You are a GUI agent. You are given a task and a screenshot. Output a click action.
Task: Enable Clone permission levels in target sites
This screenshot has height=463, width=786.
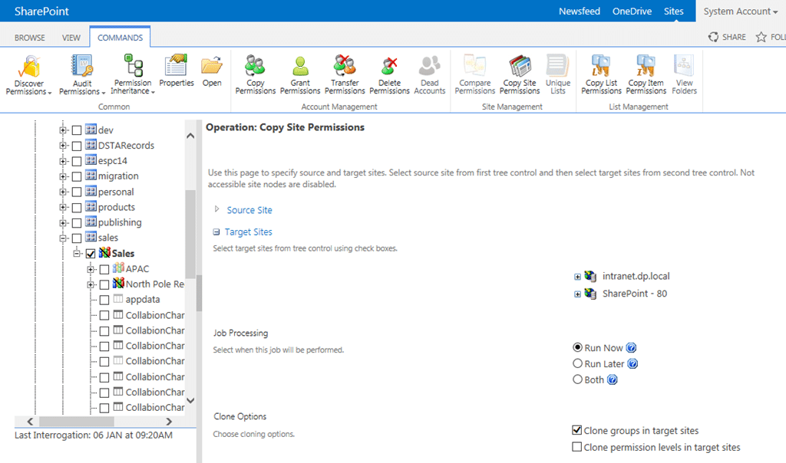point(577,446)
